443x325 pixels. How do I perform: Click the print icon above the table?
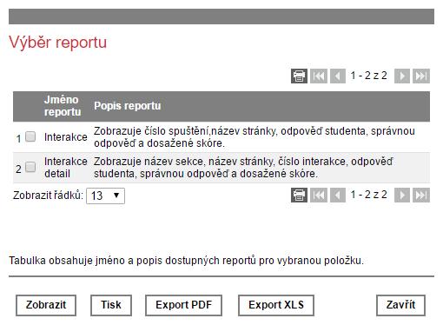pos(299,76)
